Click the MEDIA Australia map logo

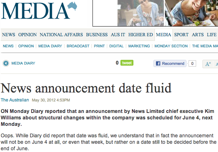click(x=39, y=10)
